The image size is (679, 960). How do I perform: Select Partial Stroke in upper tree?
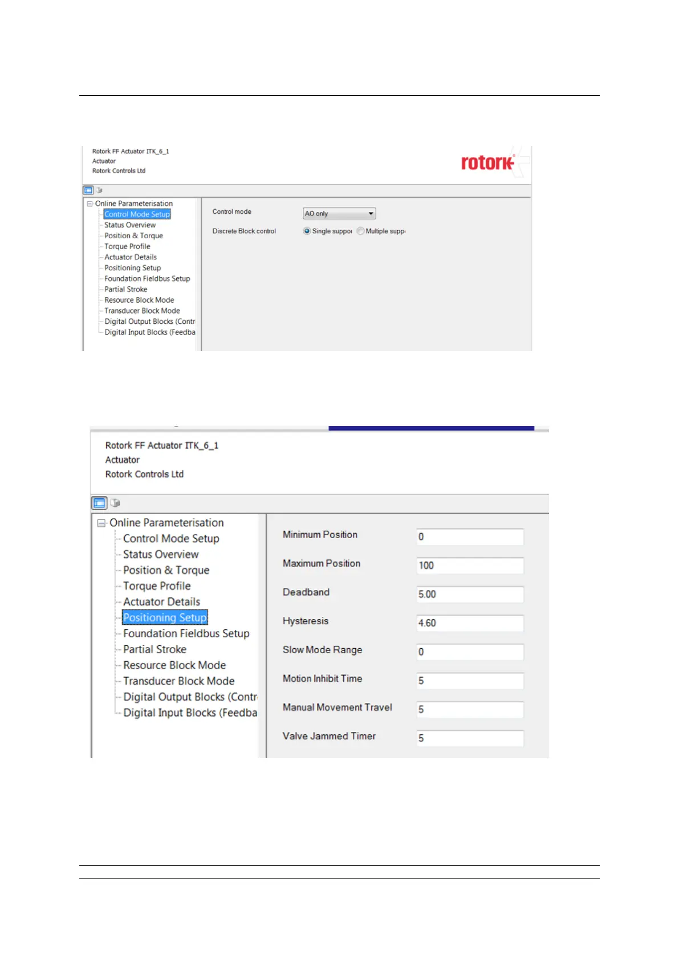click(126, 290)
